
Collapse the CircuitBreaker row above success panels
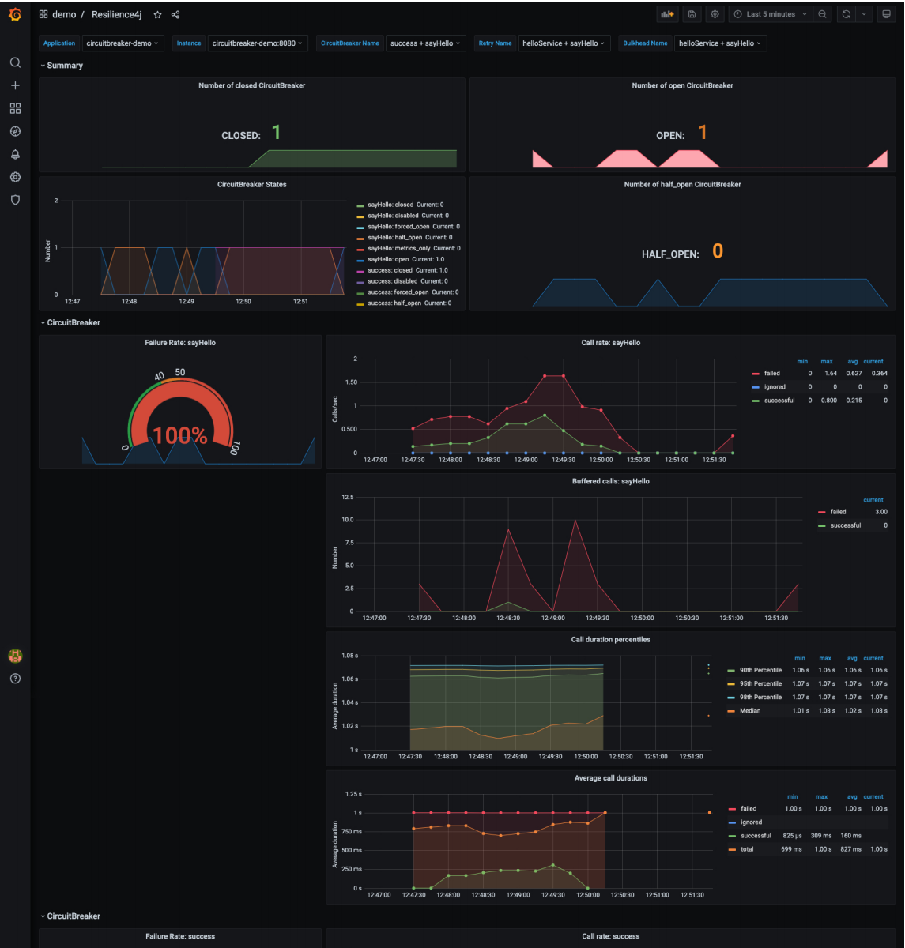coord(70,916)
